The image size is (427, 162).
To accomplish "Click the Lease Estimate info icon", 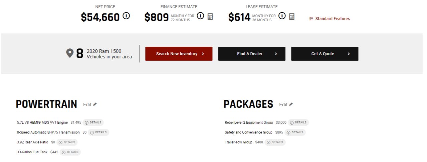I will [282, 16].
